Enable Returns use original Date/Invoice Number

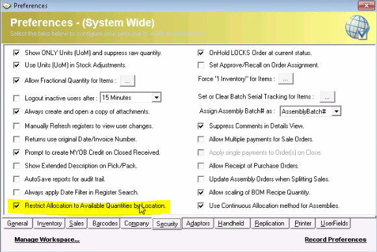(17, 139)
